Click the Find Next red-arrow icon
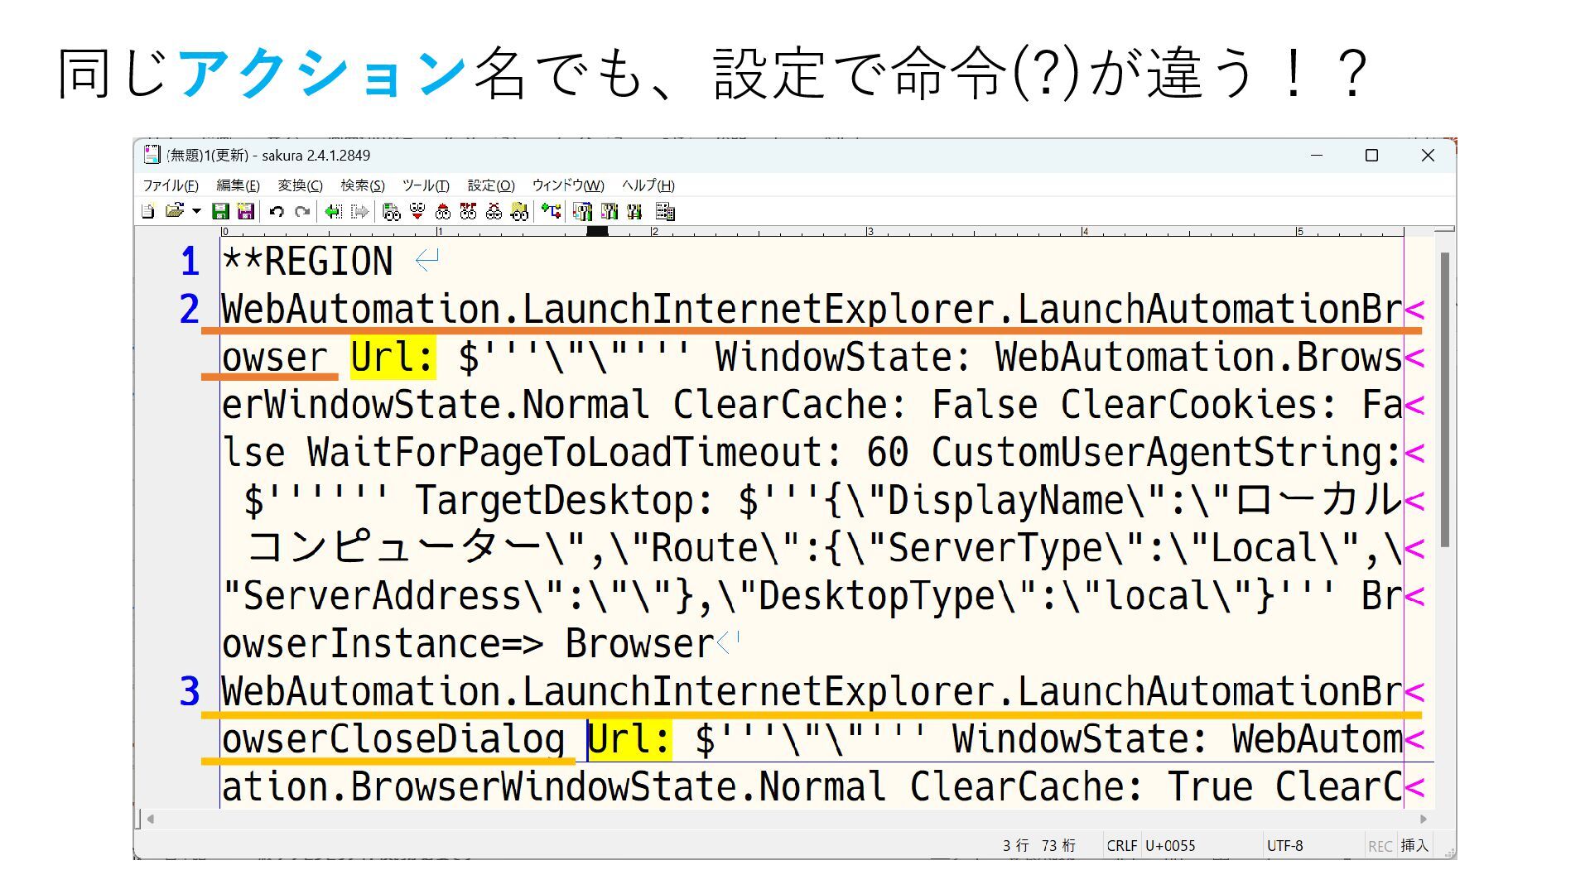The height and width of the screenshot is (894, 1590). [417, 211]
